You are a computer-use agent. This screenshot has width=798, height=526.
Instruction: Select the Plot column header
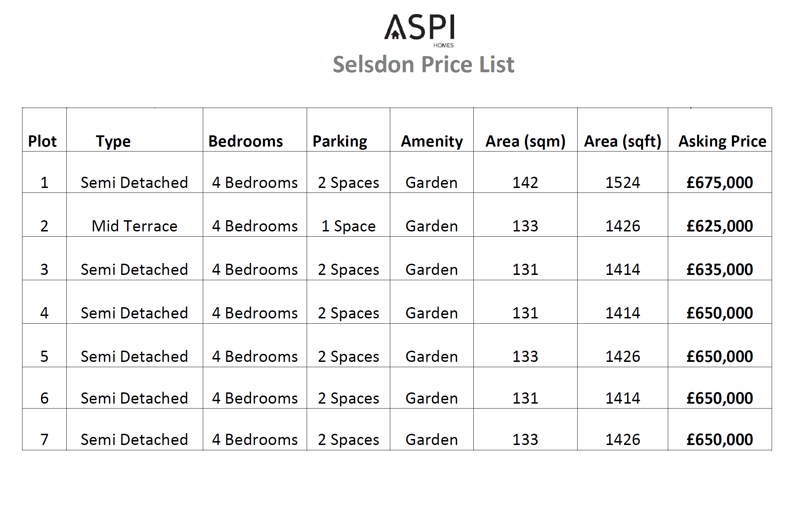(x=42, y=141)
